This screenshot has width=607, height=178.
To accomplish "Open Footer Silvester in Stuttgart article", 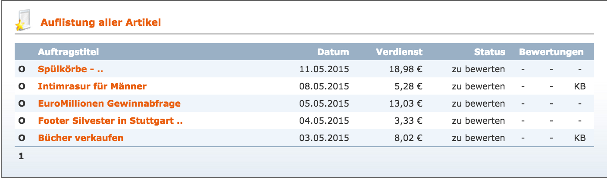I will click(110, 121).
